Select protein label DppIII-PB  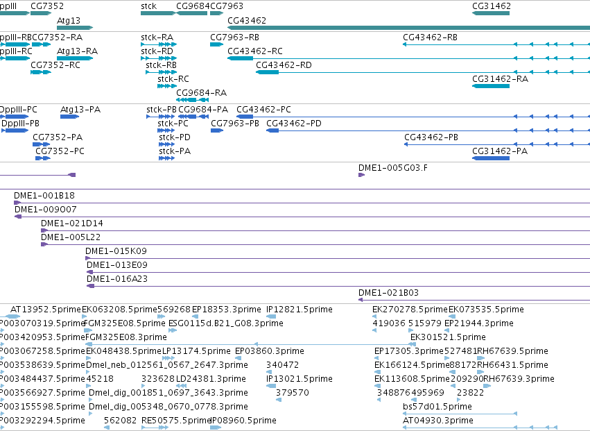tap(20, 124)
